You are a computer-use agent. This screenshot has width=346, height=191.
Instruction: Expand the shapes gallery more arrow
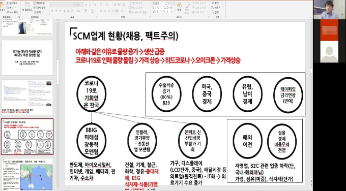coord(174,12)
